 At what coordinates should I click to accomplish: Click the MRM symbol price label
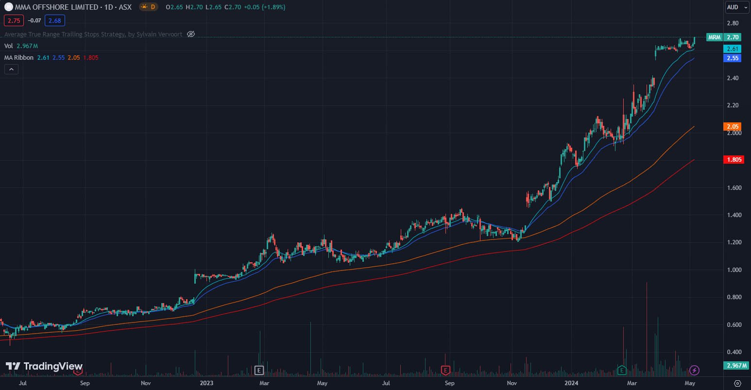pyautogui.click(x=714, y=37)
